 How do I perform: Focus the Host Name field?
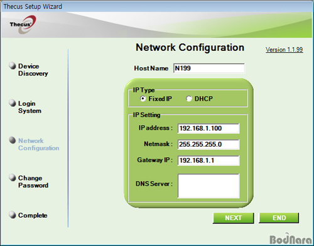coord(209,68)
